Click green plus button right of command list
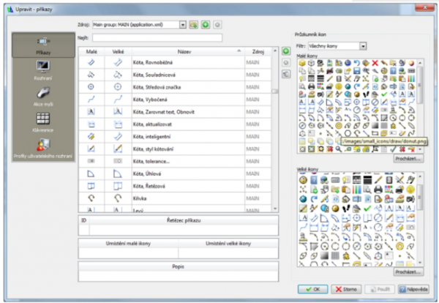The height and width of the screenshot is (303, 439). pos(285,52)
